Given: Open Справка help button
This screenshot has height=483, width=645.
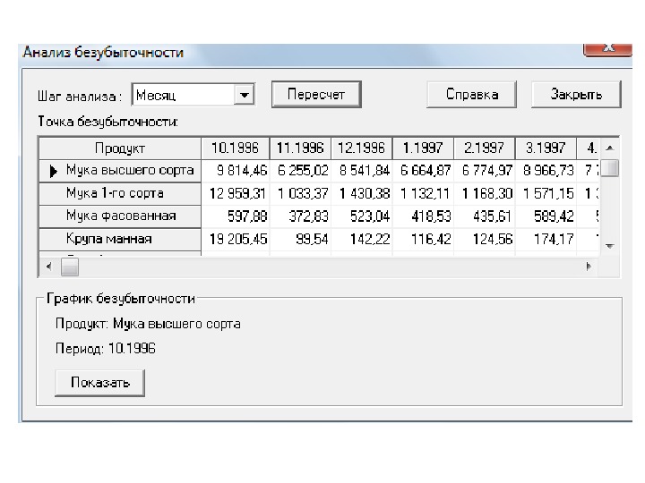Looking at the screenshot, I should [x=474, y=94].
